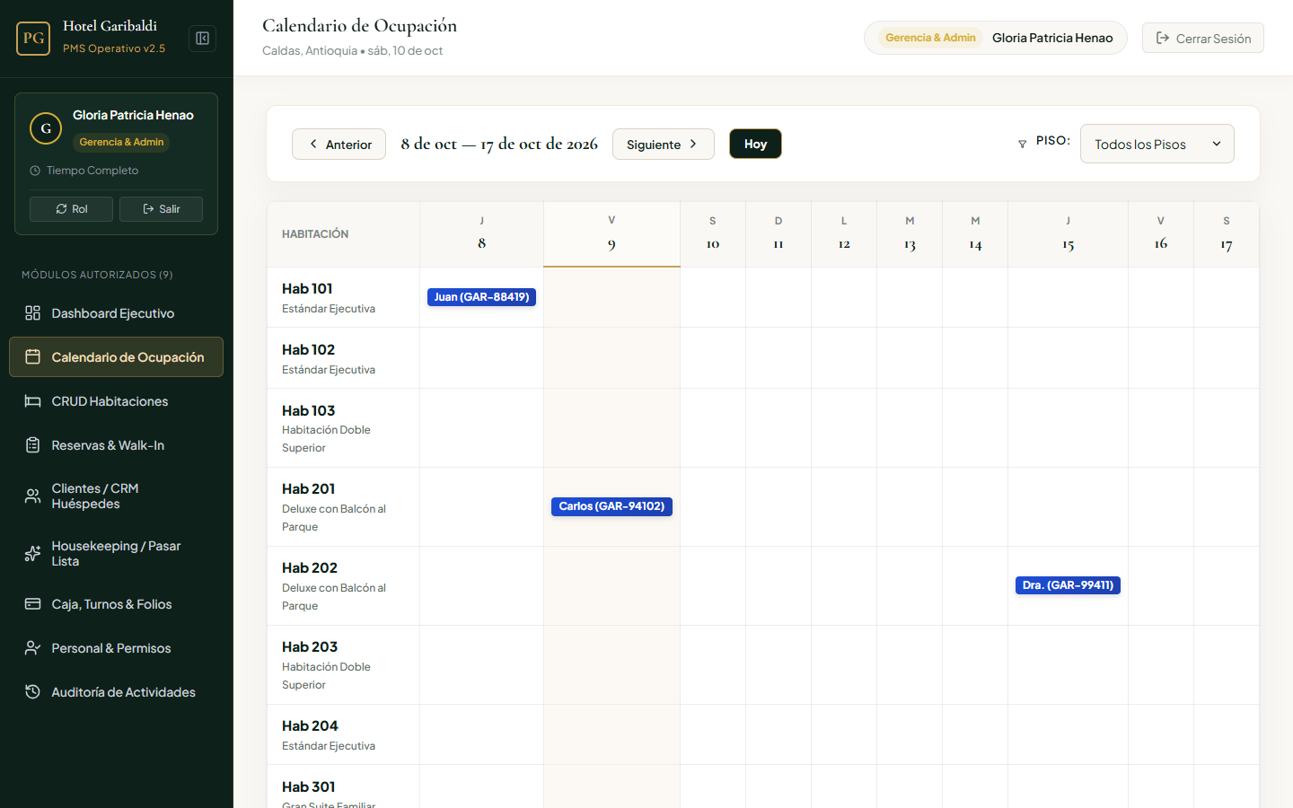Open the Todos los Pisos dropdown

click(x=1157, y=144)
